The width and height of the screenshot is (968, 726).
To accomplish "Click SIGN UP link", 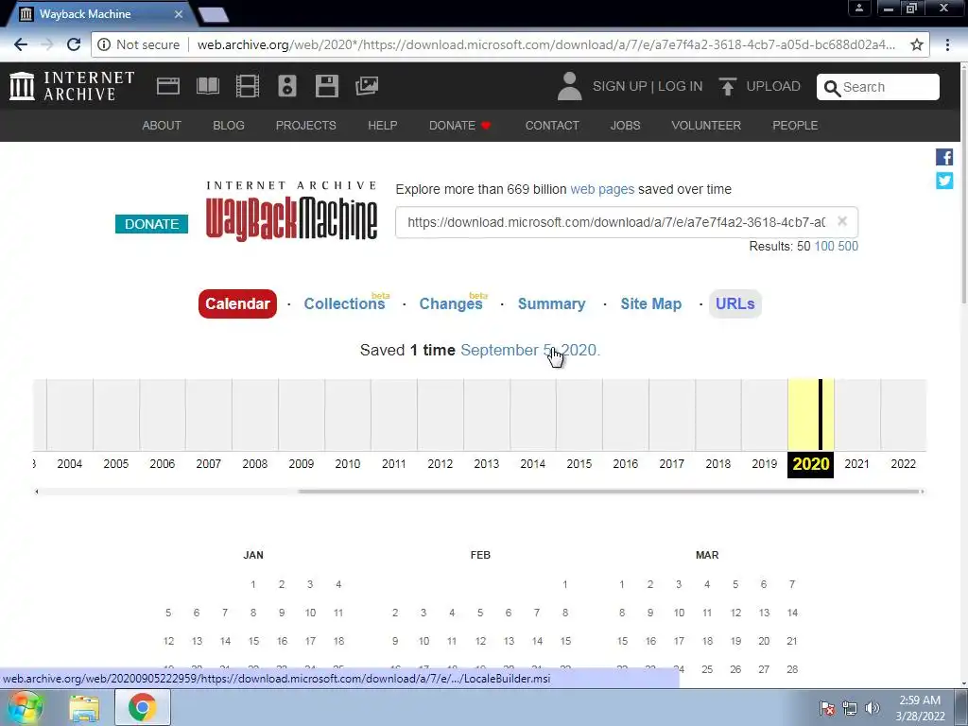I will click(619, 86).
